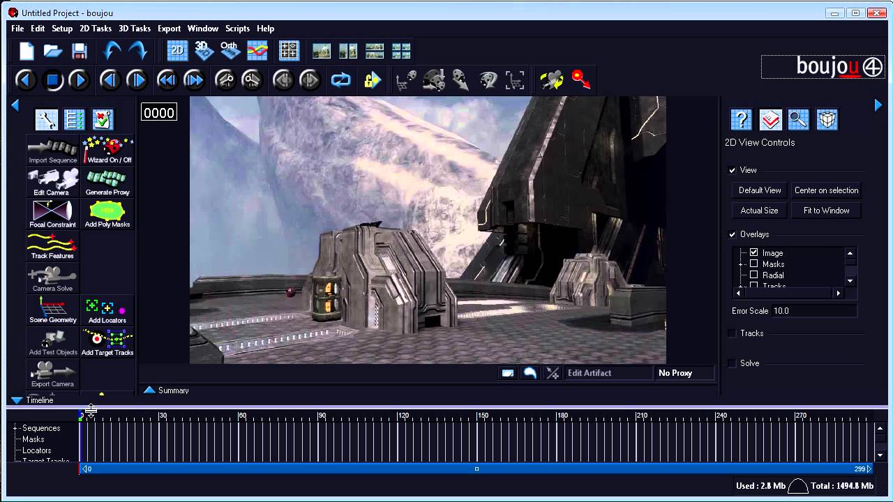This screenshot has height=502, width=893.
Task: Open the Export menu
Action: click(169, 29)
